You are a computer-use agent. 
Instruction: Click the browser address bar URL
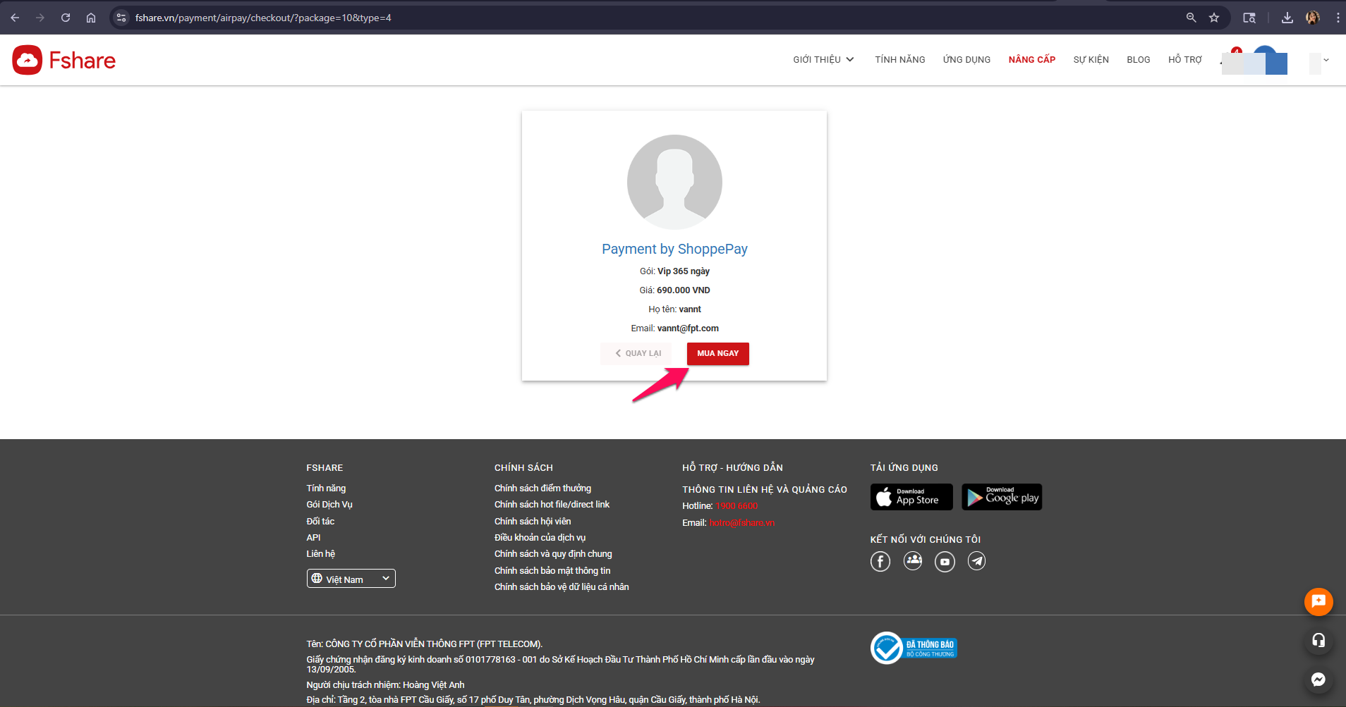point(263,18)
